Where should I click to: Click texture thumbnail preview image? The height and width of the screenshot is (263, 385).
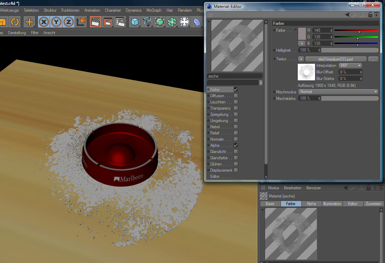306,72
